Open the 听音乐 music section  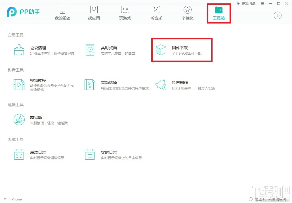pyautogui.click(x=156, y=13)
